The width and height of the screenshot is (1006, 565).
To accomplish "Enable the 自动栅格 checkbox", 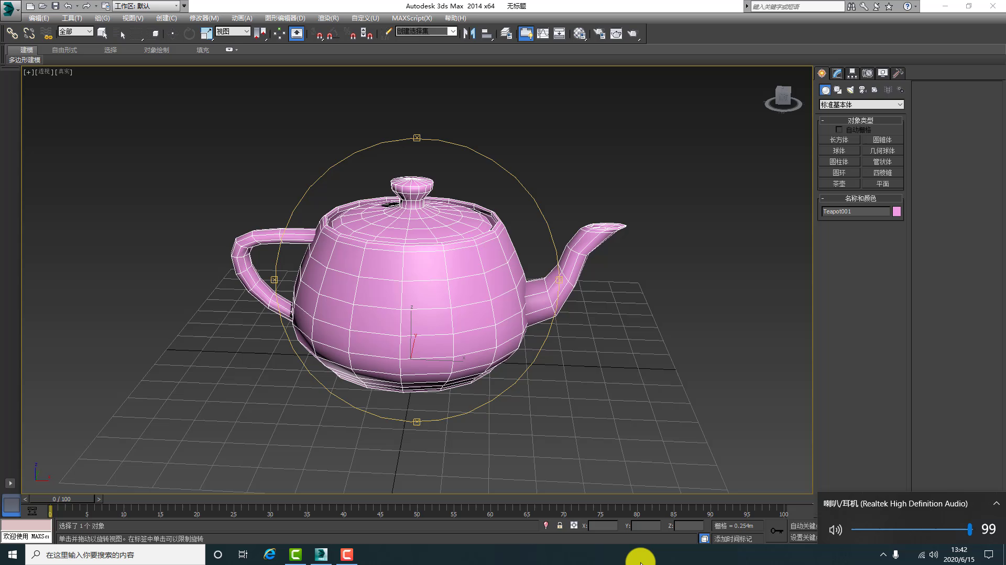I will click(839, 129).
